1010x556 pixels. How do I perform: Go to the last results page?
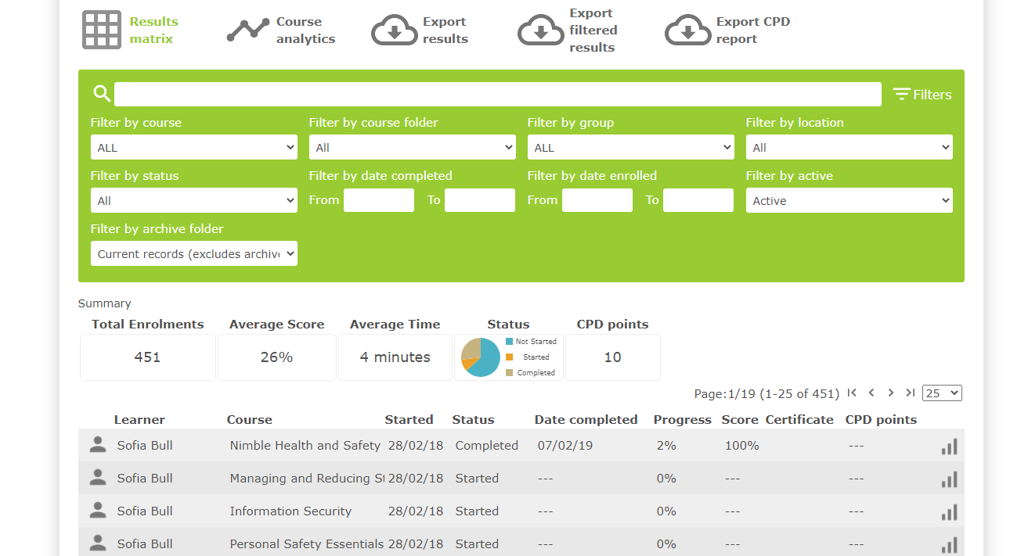click(x=910, y=393)
